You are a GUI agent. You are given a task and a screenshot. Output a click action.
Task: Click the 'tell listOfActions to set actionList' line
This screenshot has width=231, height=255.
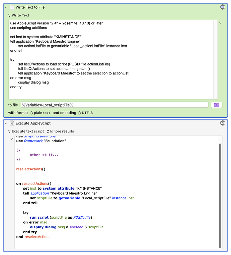[x=54, y=69]
